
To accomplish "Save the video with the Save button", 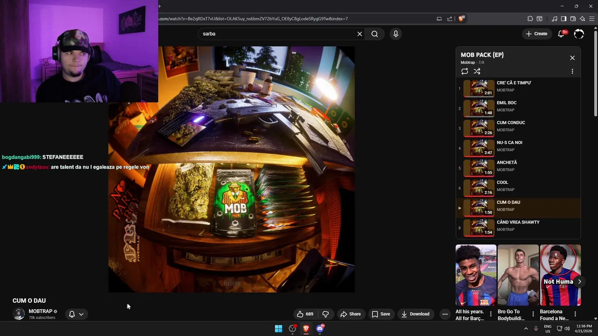I will 381,314.
